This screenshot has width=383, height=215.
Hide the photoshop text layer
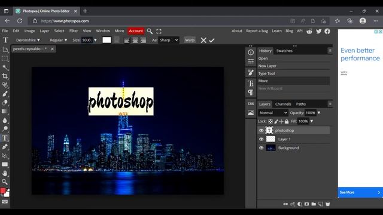(261, 130)
